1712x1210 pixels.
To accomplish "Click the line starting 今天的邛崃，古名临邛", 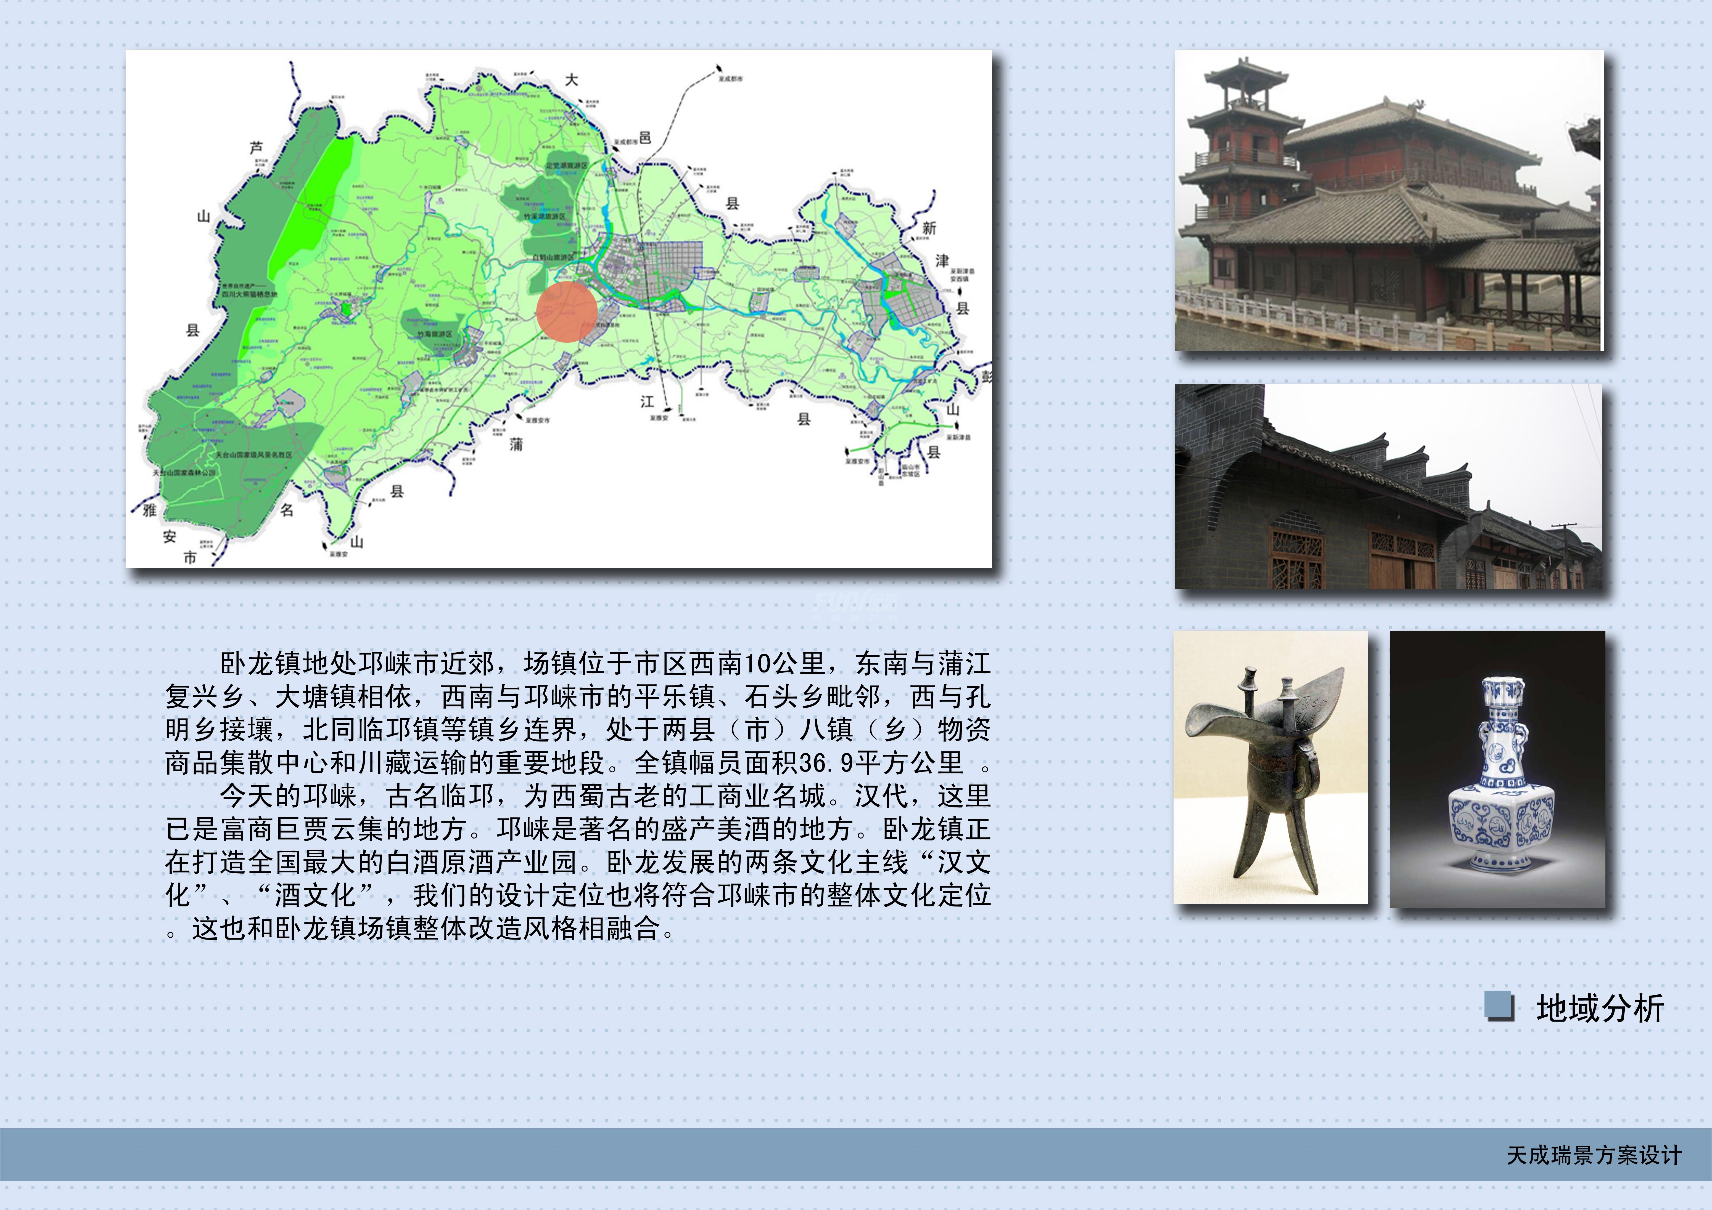I will [x=606, y=796].
